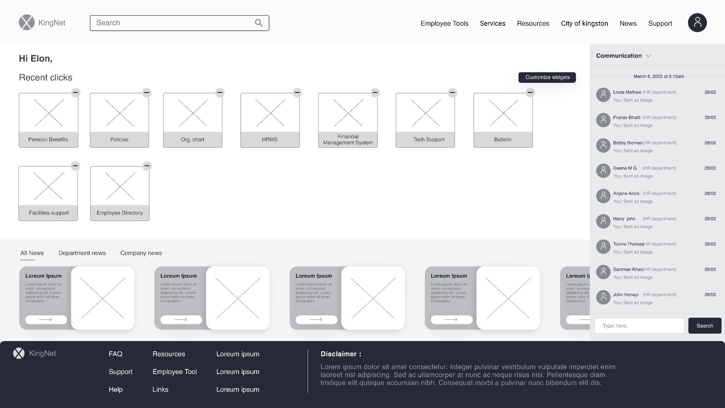Screen dimensions: 725x408
Task: Click the KingNet logo in the footer
Action: 35,353
